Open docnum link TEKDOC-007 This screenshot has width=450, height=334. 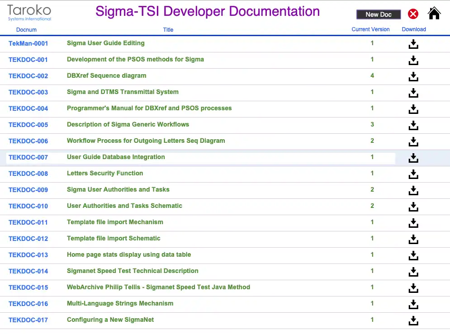click(x=28, y=157)
